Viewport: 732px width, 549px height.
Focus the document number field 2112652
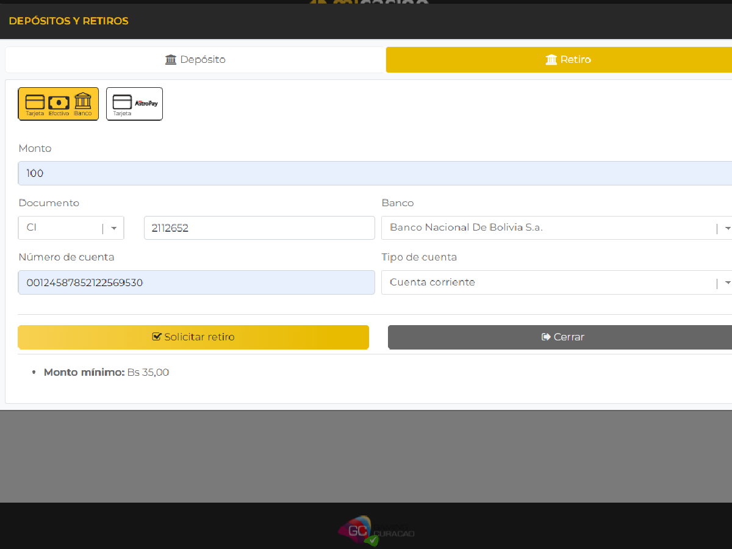(259, 228)
